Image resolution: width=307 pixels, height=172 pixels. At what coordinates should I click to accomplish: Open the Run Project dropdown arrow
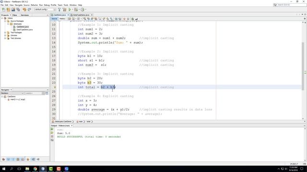pos(72,10)
